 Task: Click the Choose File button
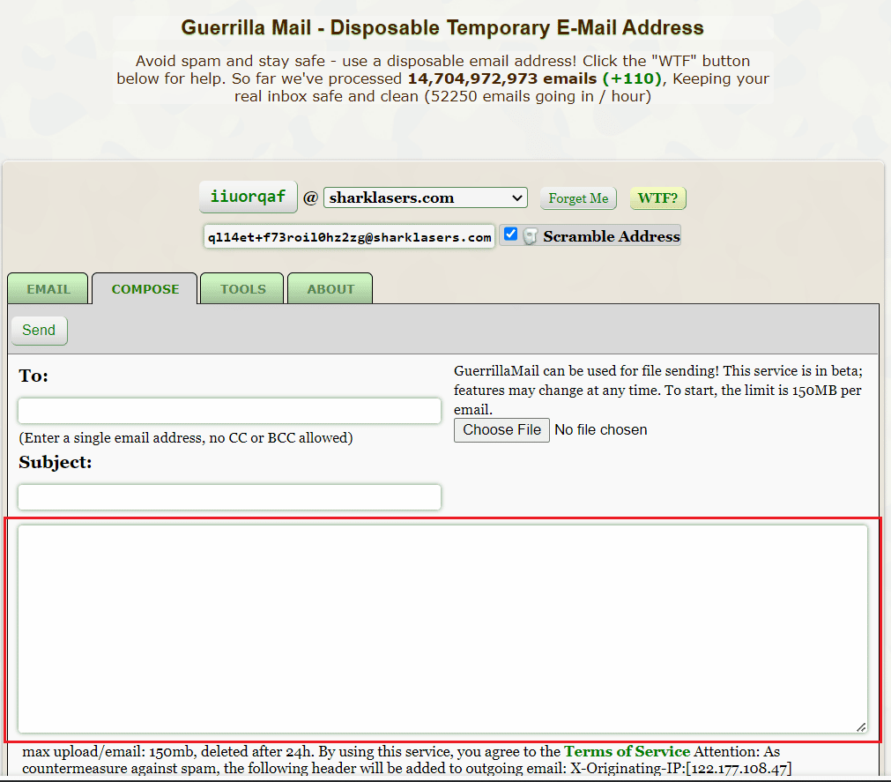tap(501, 430)
